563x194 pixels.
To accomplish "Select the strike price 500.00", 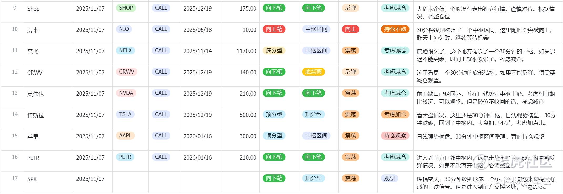I will [248, 115].
